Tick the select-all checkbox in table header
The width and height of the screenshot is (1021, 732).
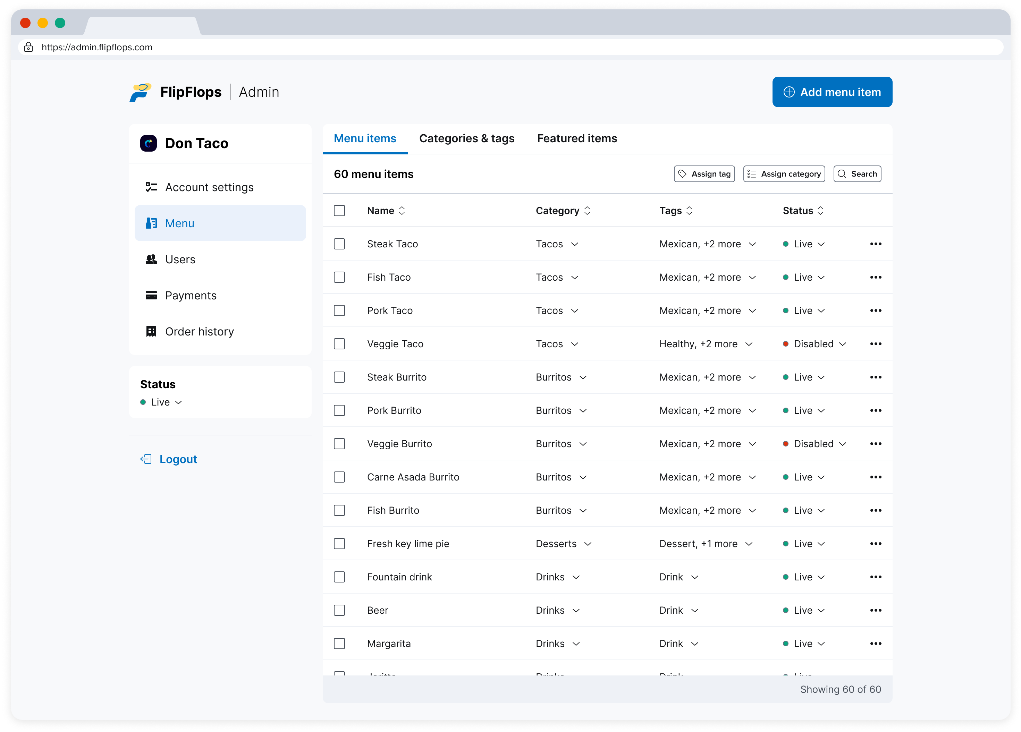click(x=339, y=211)
